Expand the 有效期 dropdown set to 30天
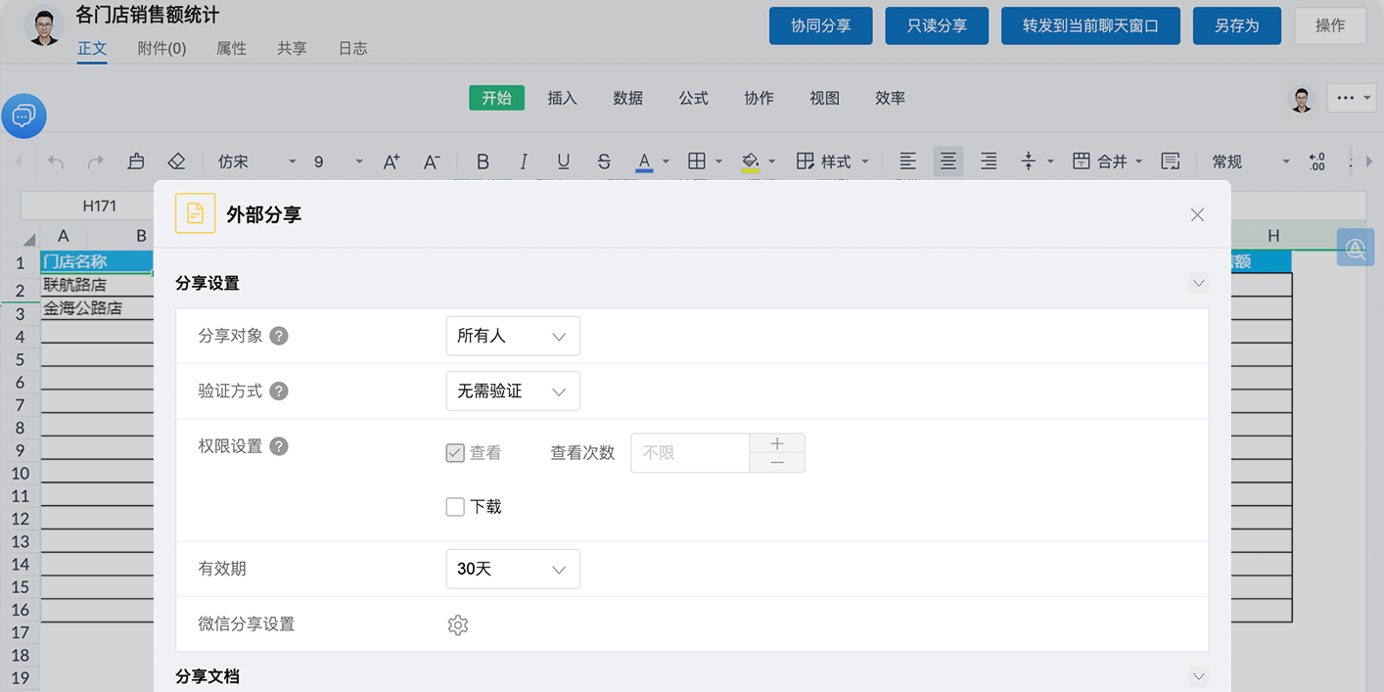The height and width of the screenshot is (692, 1384). coord(512,569)
